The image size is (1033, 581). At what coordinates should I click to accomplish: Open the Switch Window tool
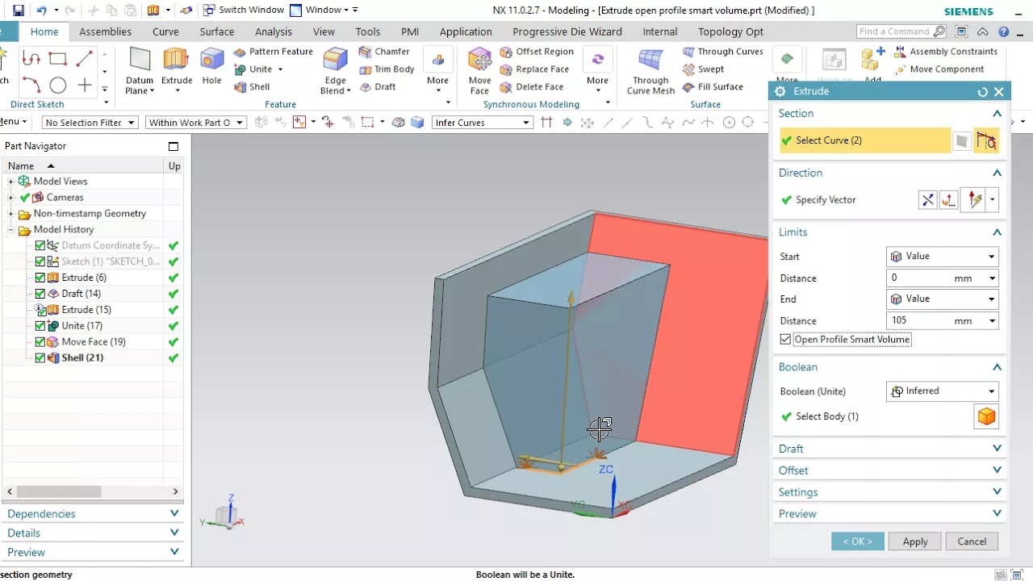pyautogui.click(x=243, y=10)
